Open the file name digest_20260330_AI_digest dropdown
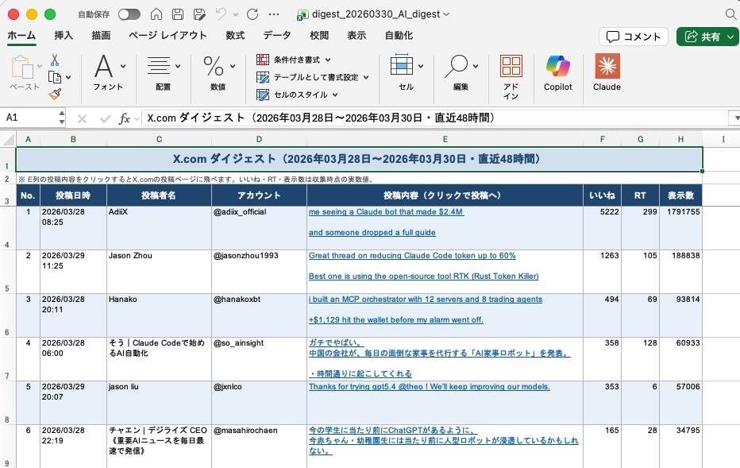Image resolution: width=740 pixels, height=468 pixels. coord(446,14)
